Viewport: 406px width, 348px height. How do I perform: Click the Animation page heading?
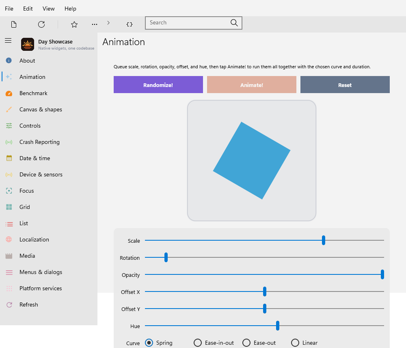pos(123,42)
